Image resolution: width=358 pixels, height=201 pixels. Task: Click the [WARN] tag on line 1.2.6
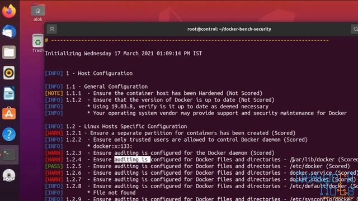pyautogui.click(x=54, y=173)
